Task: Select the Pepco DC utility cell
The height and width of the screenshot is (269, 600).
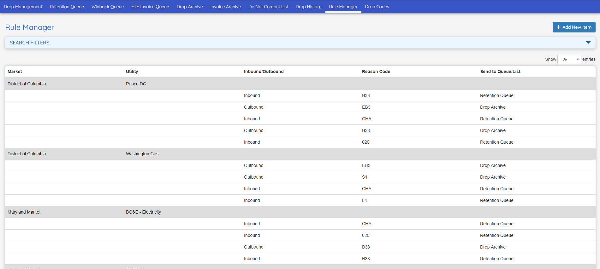Action: pos(136,84)
